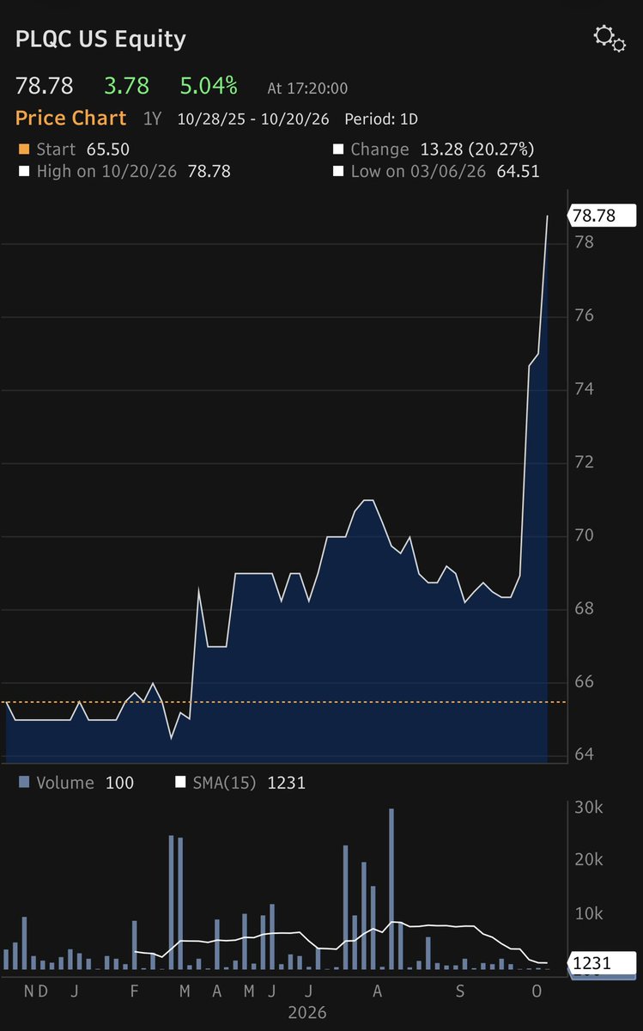This screenshot has width=643, height=1031.
Task: Click the 70 price axis label
Action: (585, 535)
